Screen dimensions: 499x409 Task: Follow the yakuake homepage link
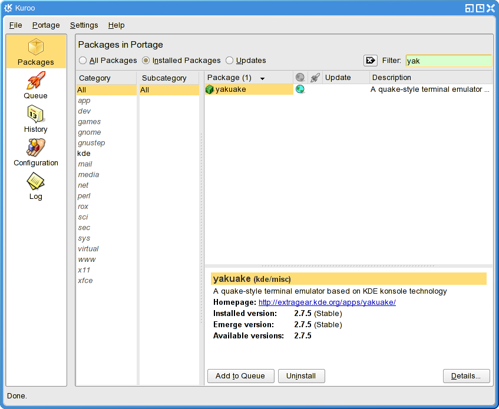(327, 302)
